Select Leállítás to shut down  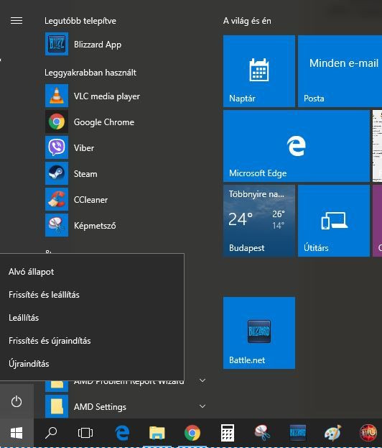(x=92, y=317)
